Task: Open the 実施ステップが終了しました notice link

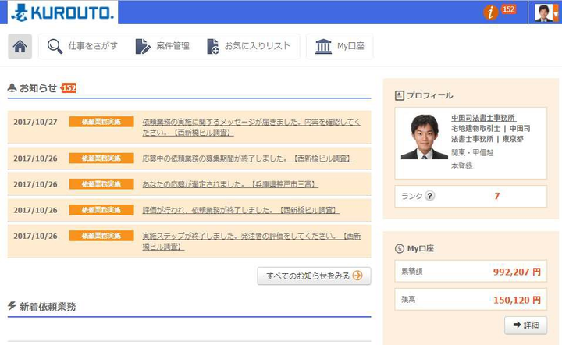Action: (x=251, y=241)
